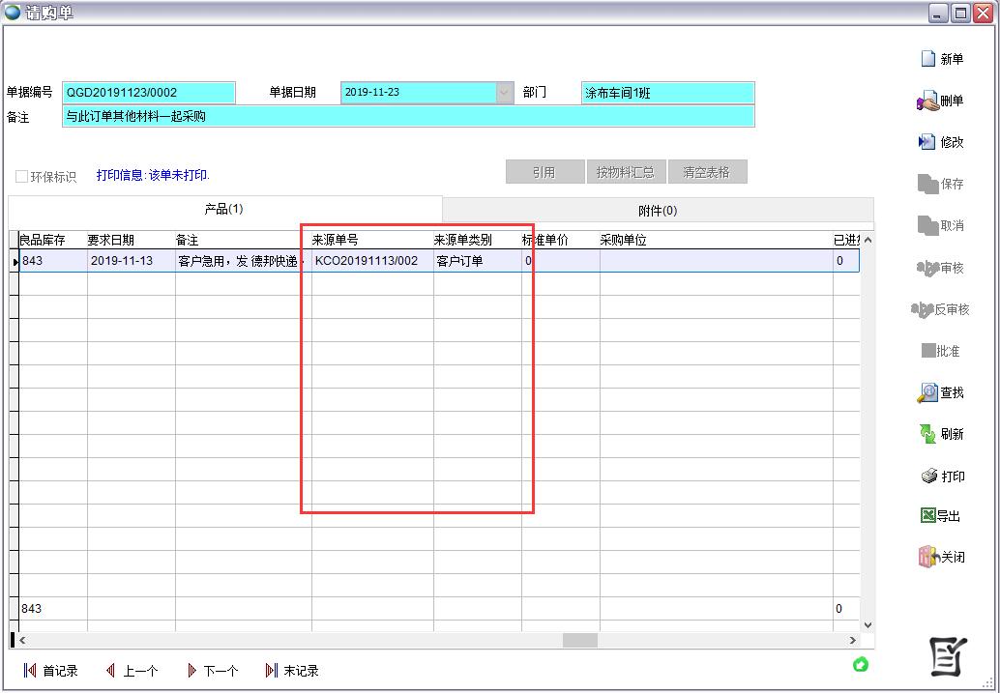This screenshot has height=693, width=1000.
Task: Click the 修改 (edit) icon
Action: click(927, 142)
